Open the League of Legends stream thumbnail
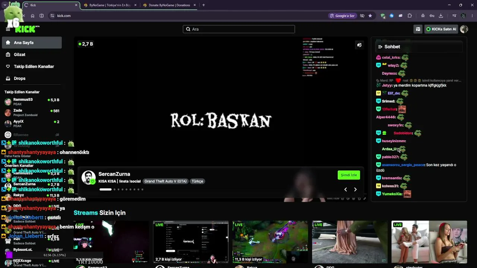Screen dimensions: 477x268 tap(270, 242)
